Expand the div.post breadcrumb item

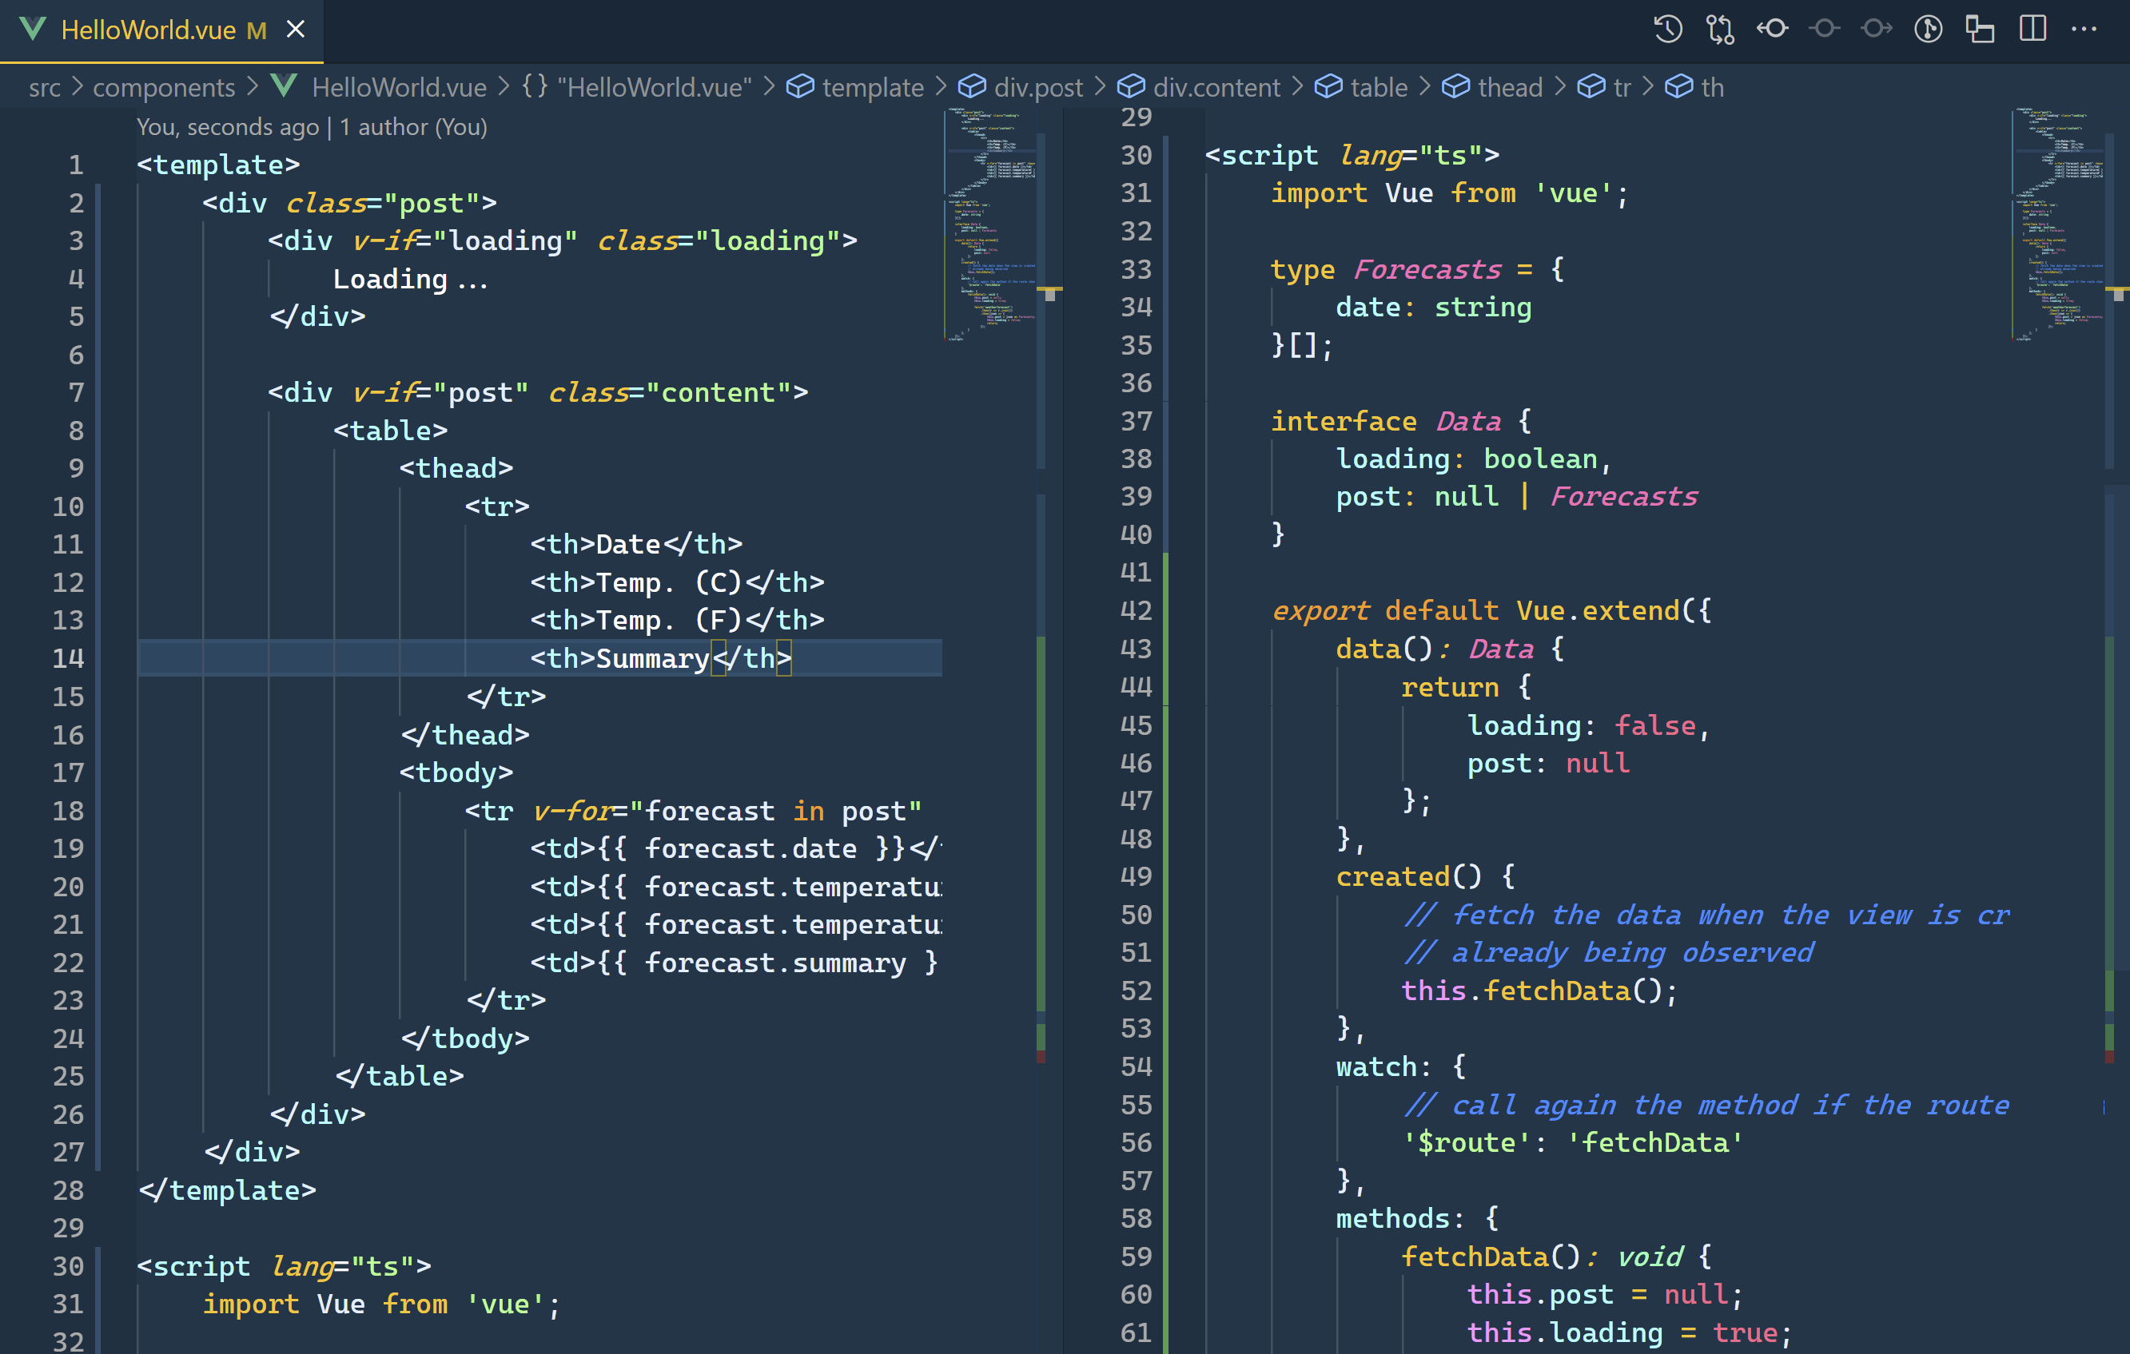click(1038, 85)
